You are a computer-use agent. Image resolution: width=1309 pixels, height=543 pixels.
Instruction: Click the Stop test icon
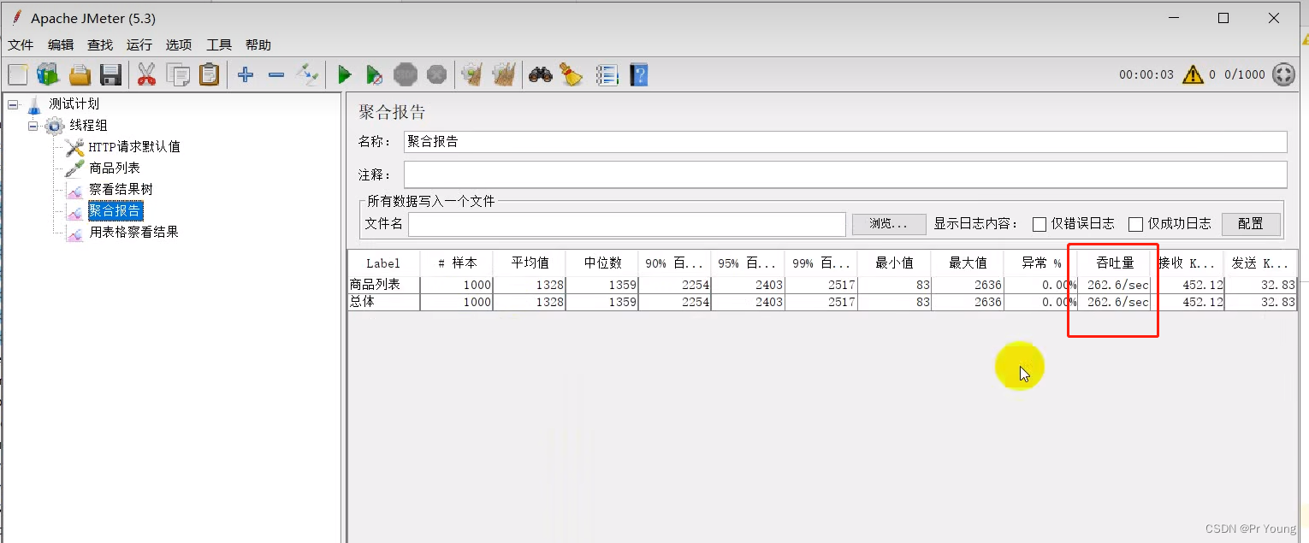(x=406, y=75)
